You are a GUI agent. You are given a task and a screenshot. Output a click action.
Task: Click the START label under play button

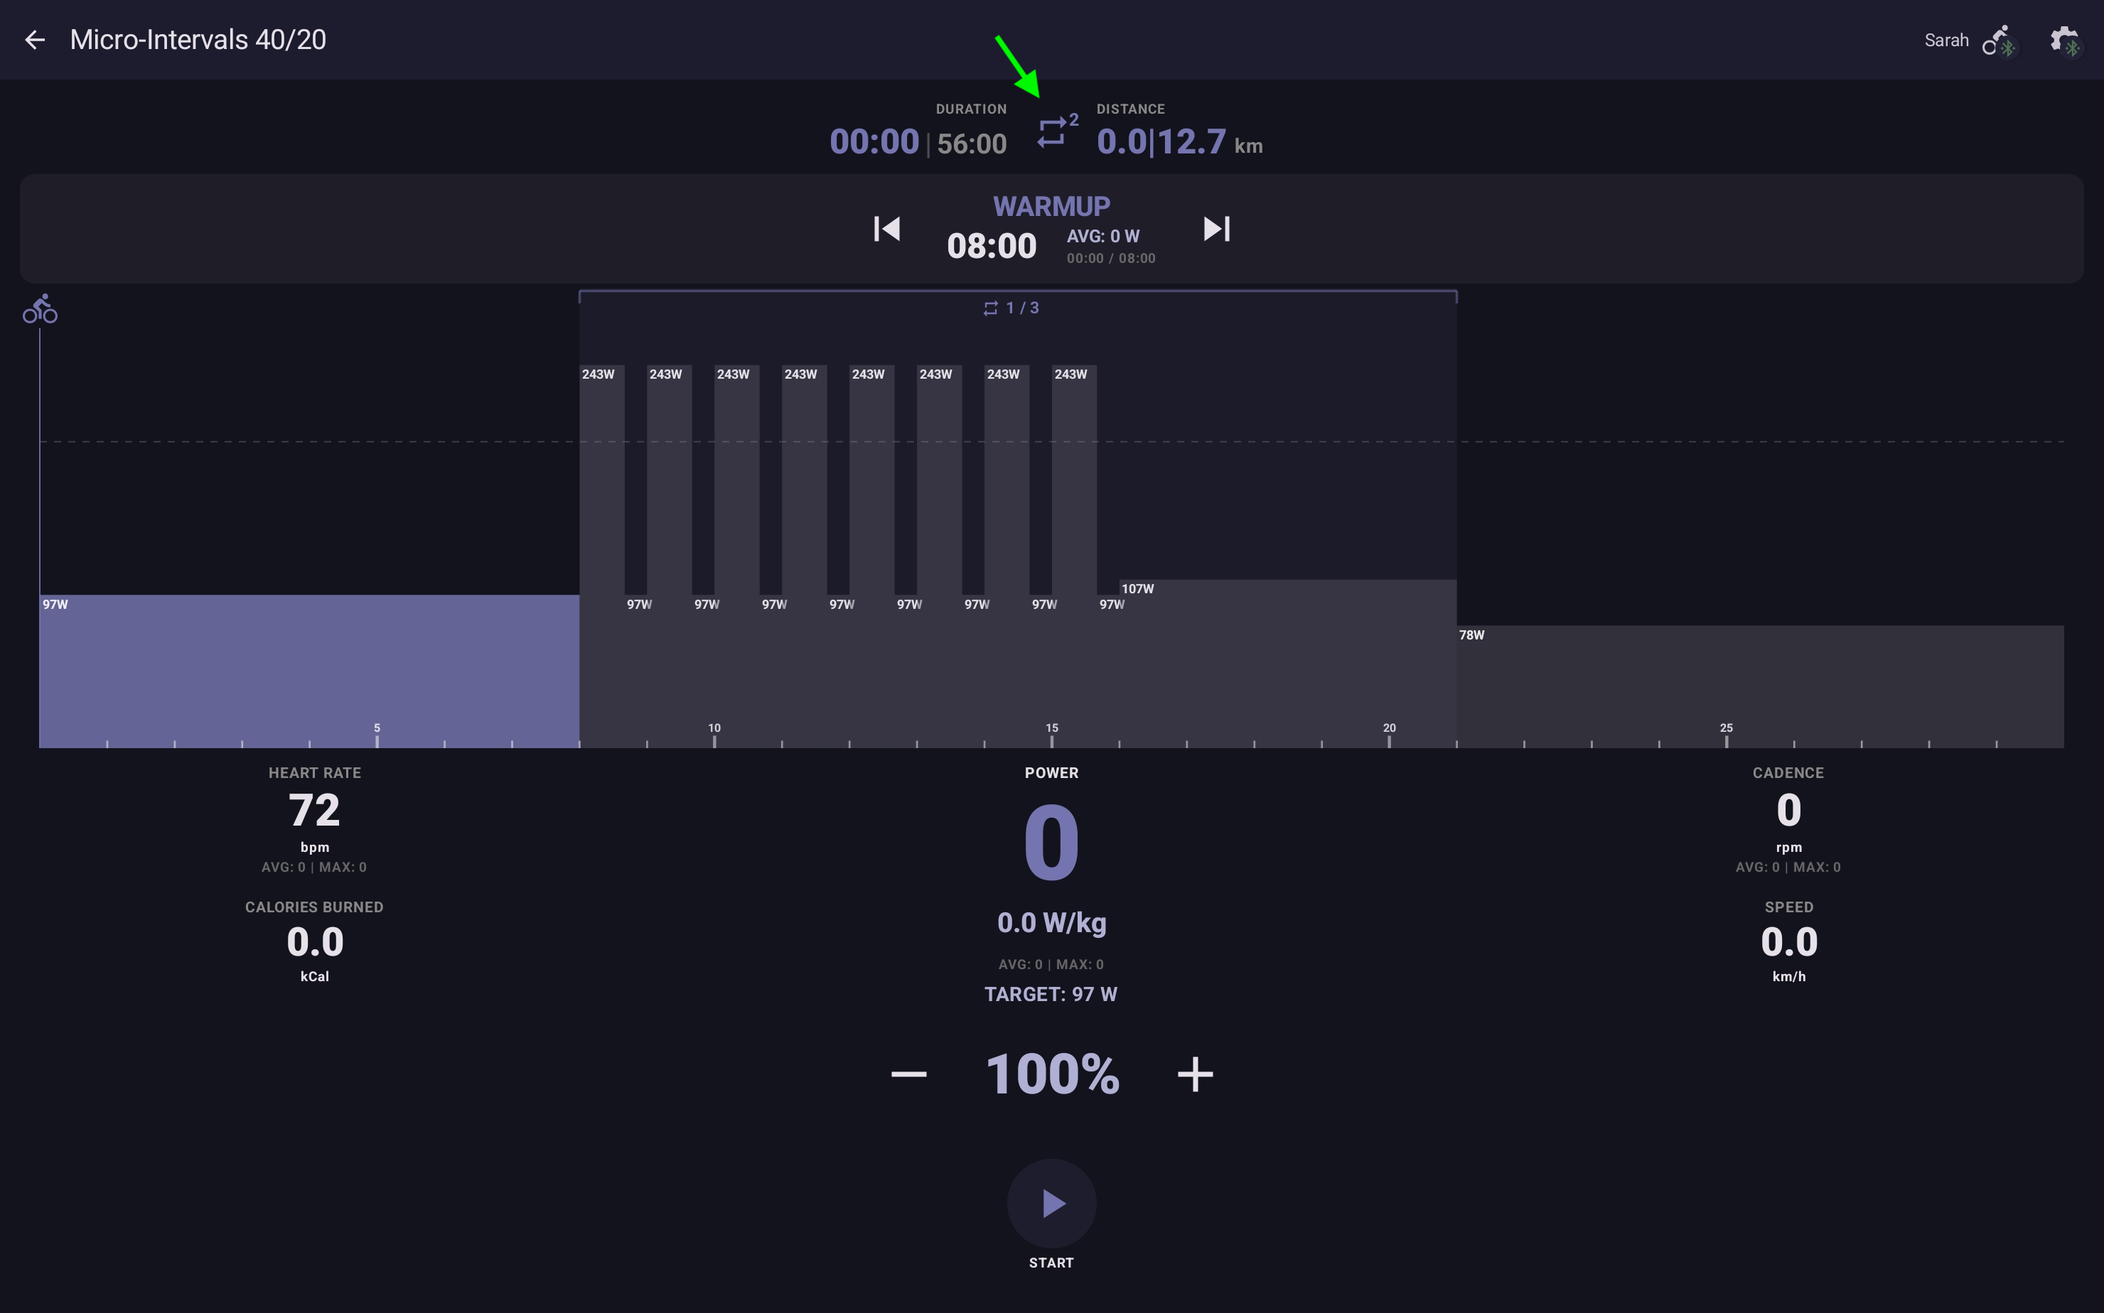point(1051,1263)
